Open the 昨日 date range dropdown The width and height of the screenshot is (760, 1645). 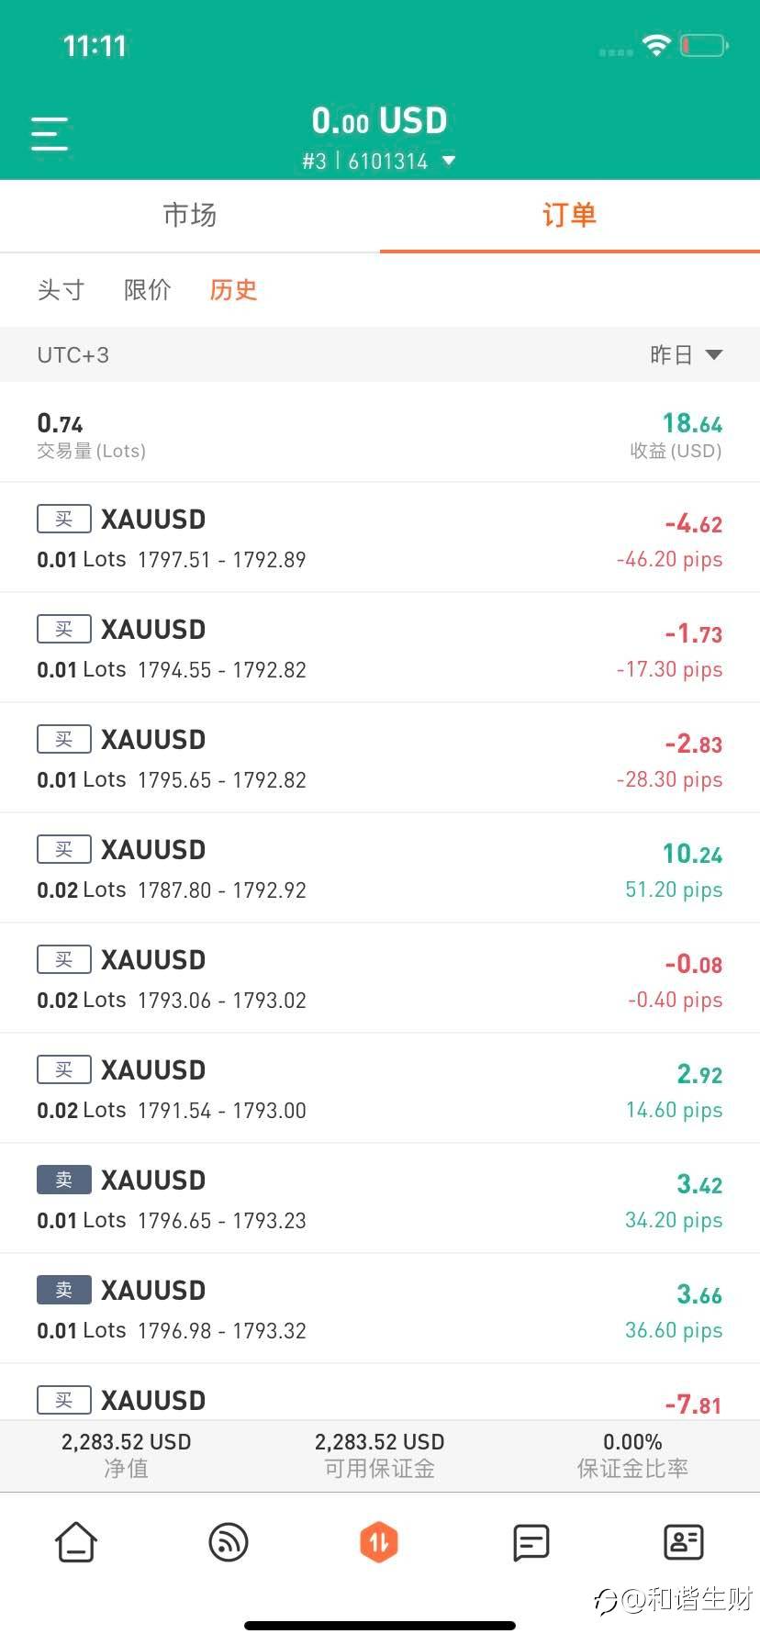pyautogui.click(x=686, y=355)
